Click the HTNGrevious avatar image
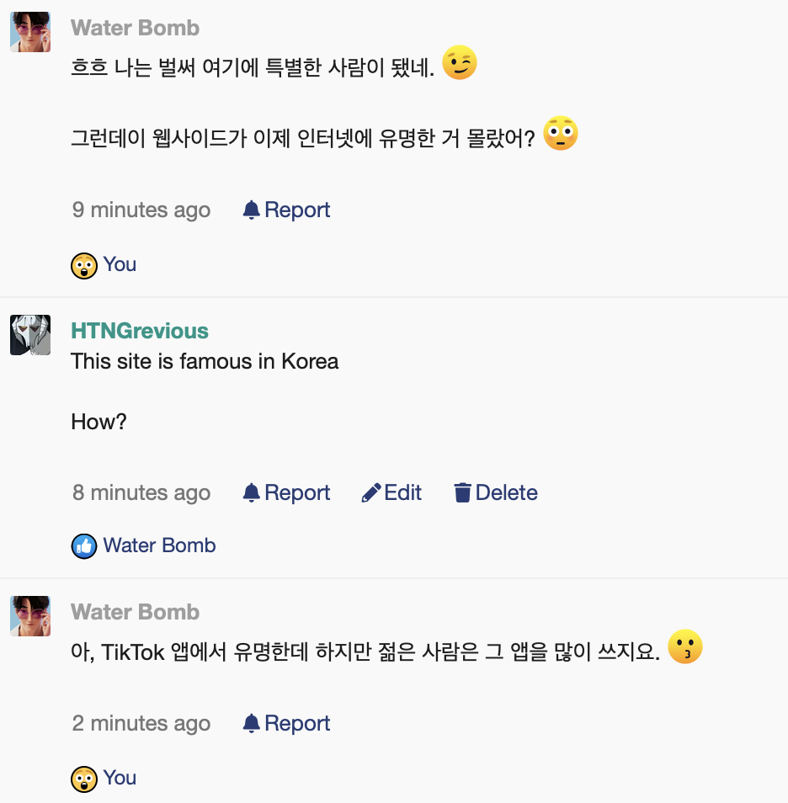This screenshot has height=803, width=788. coord(30,335)
